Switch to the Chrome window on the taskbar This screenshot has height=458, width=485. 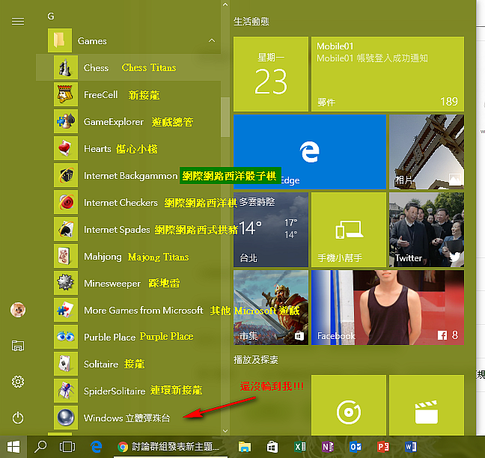171,447
